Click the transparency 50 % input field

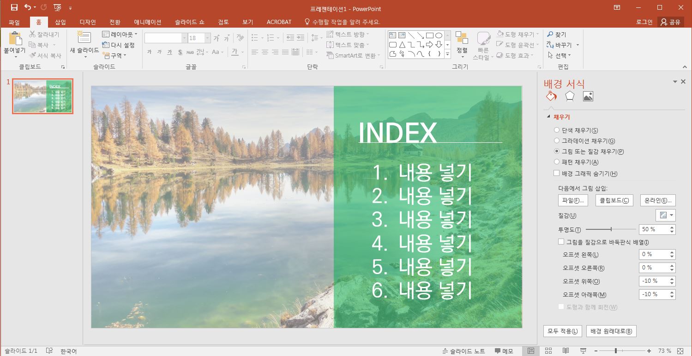pyautogui.click(x=654, y=229)
